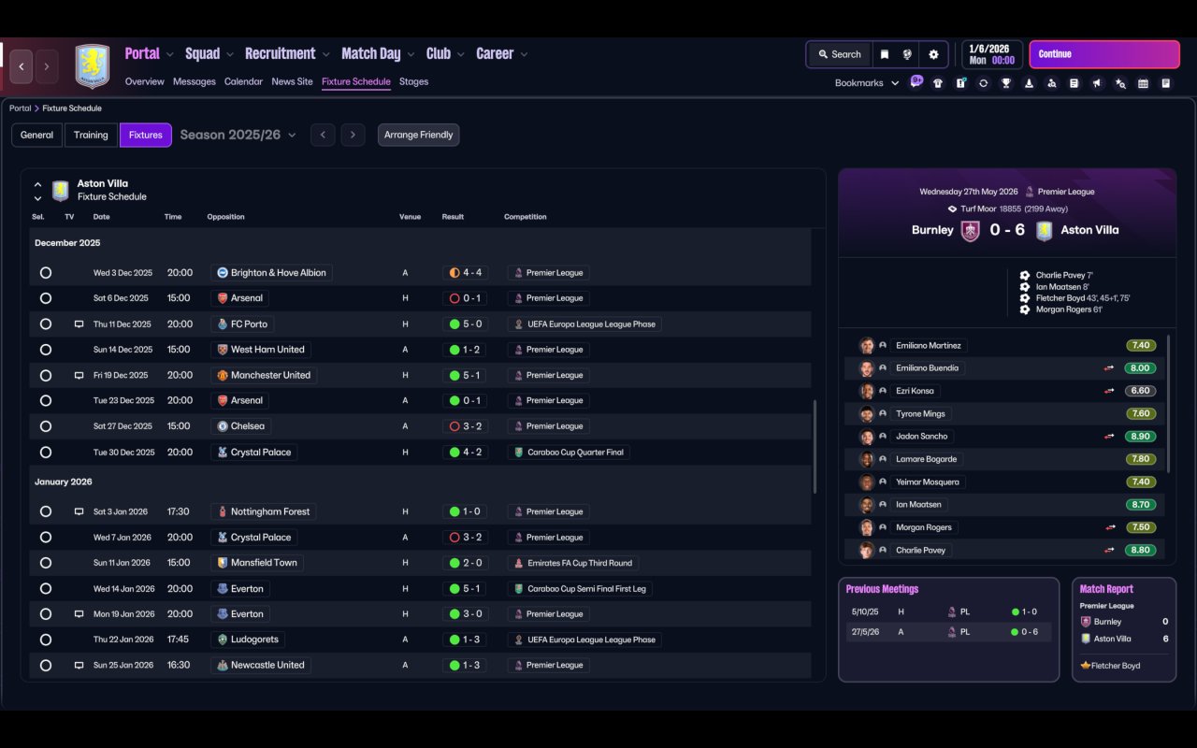The width and height of the screenshot is (1197, 748).
Task: Click the 1/6/2026 date and time display
Action: point(991,54)
